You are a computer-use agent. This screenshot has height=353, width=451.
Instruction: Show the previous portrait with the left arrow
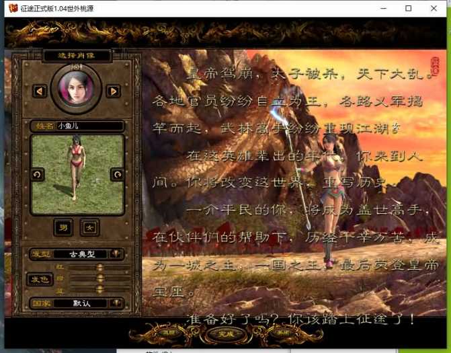pos(40,91)
